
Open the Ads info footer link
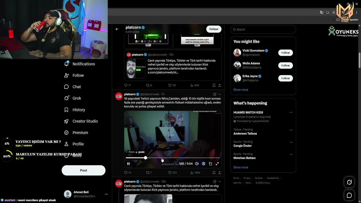[x=237, y=183]
